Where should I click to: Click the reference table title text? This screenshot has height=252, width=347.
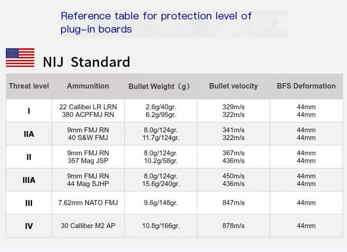(156, 23)
